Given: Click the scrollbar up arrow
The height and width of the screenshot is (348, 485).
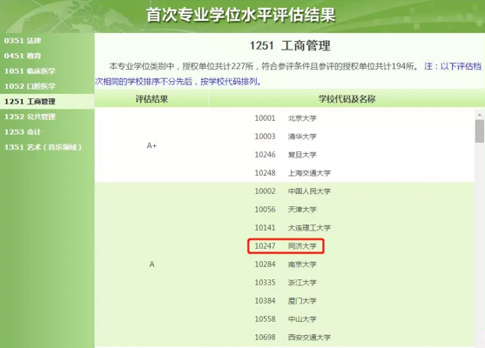Looking at the screenshot, I should point(480,115).
